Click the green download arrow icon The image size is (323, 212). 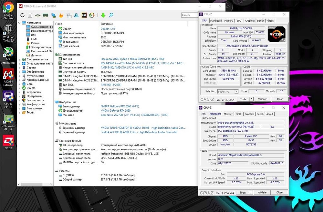click(103, 15)
